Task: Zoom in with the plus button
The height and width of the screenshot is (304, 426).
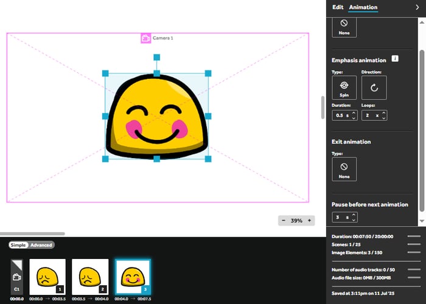Action: 309,220
